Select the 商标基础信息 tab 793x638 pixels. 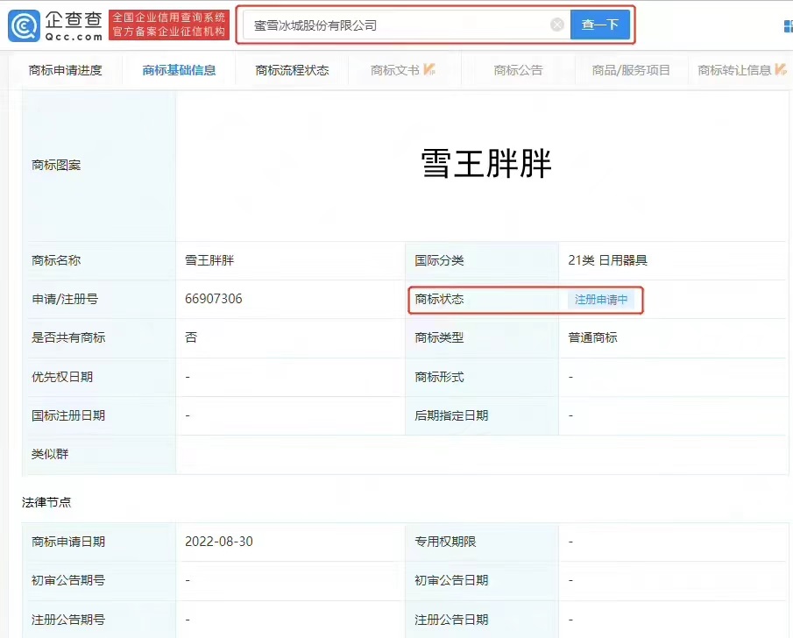(x=179, y=70)
